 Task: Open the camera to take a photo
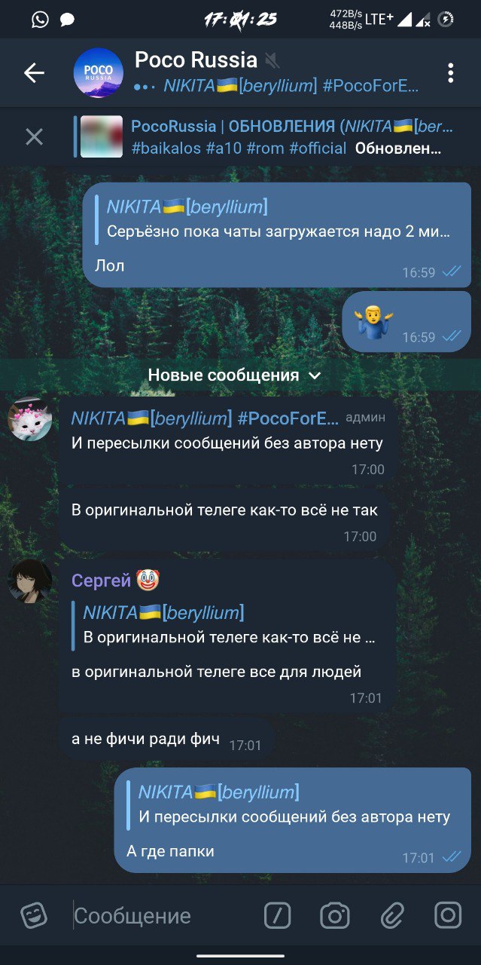coord(335,916)
